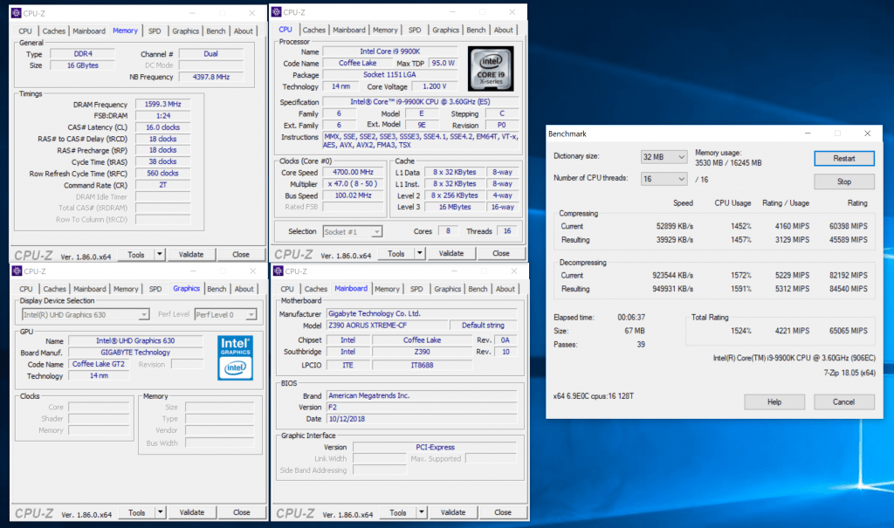Viewport: 894px width, 528px height.
Task: Click the DRAM Frequency value 1599.3 MHz
Action: point(162,105)
